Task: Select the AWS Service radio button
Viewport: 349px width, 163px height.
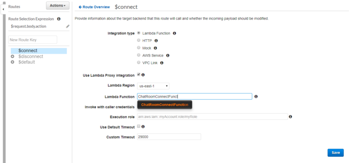Action: pos(139,55)
